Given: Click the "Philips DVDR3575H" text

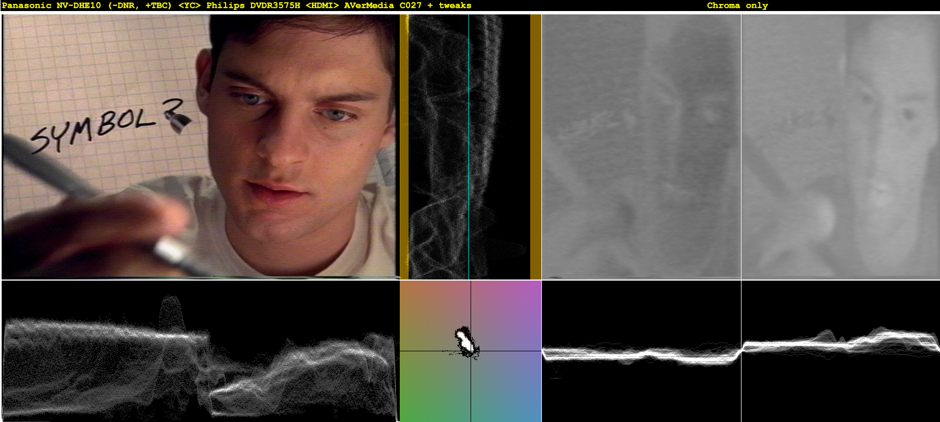Looking at the screenshot, I should [253, 6].
